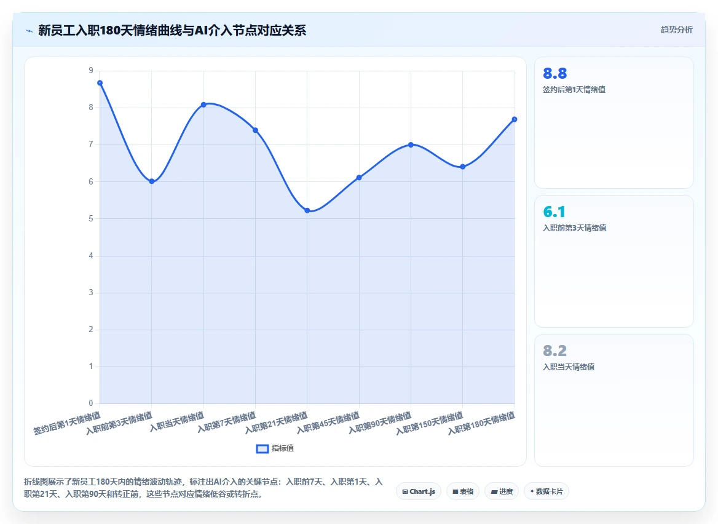Select the 入职第150天情绪值 data point

click(x=462, y=167)
